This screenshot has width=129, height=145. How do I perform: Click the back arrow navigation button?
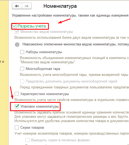click(x=17, y=6)
